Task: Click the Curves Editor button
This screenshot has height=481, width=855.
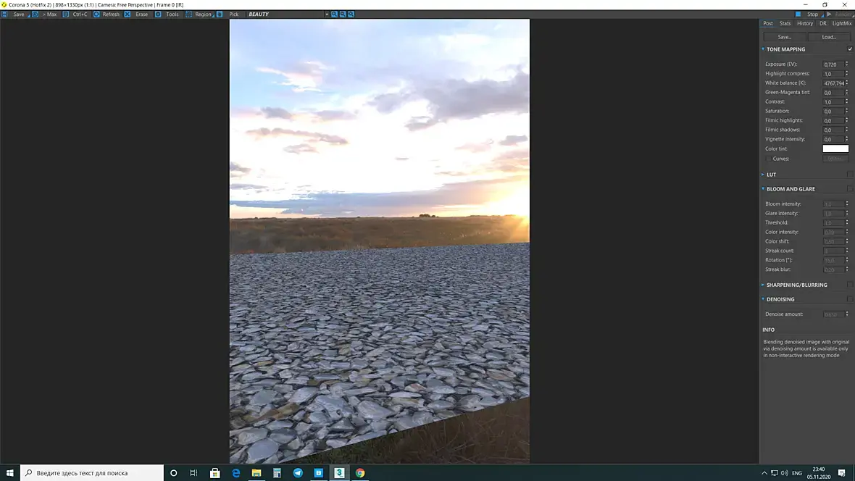Action: click(835, 159)
